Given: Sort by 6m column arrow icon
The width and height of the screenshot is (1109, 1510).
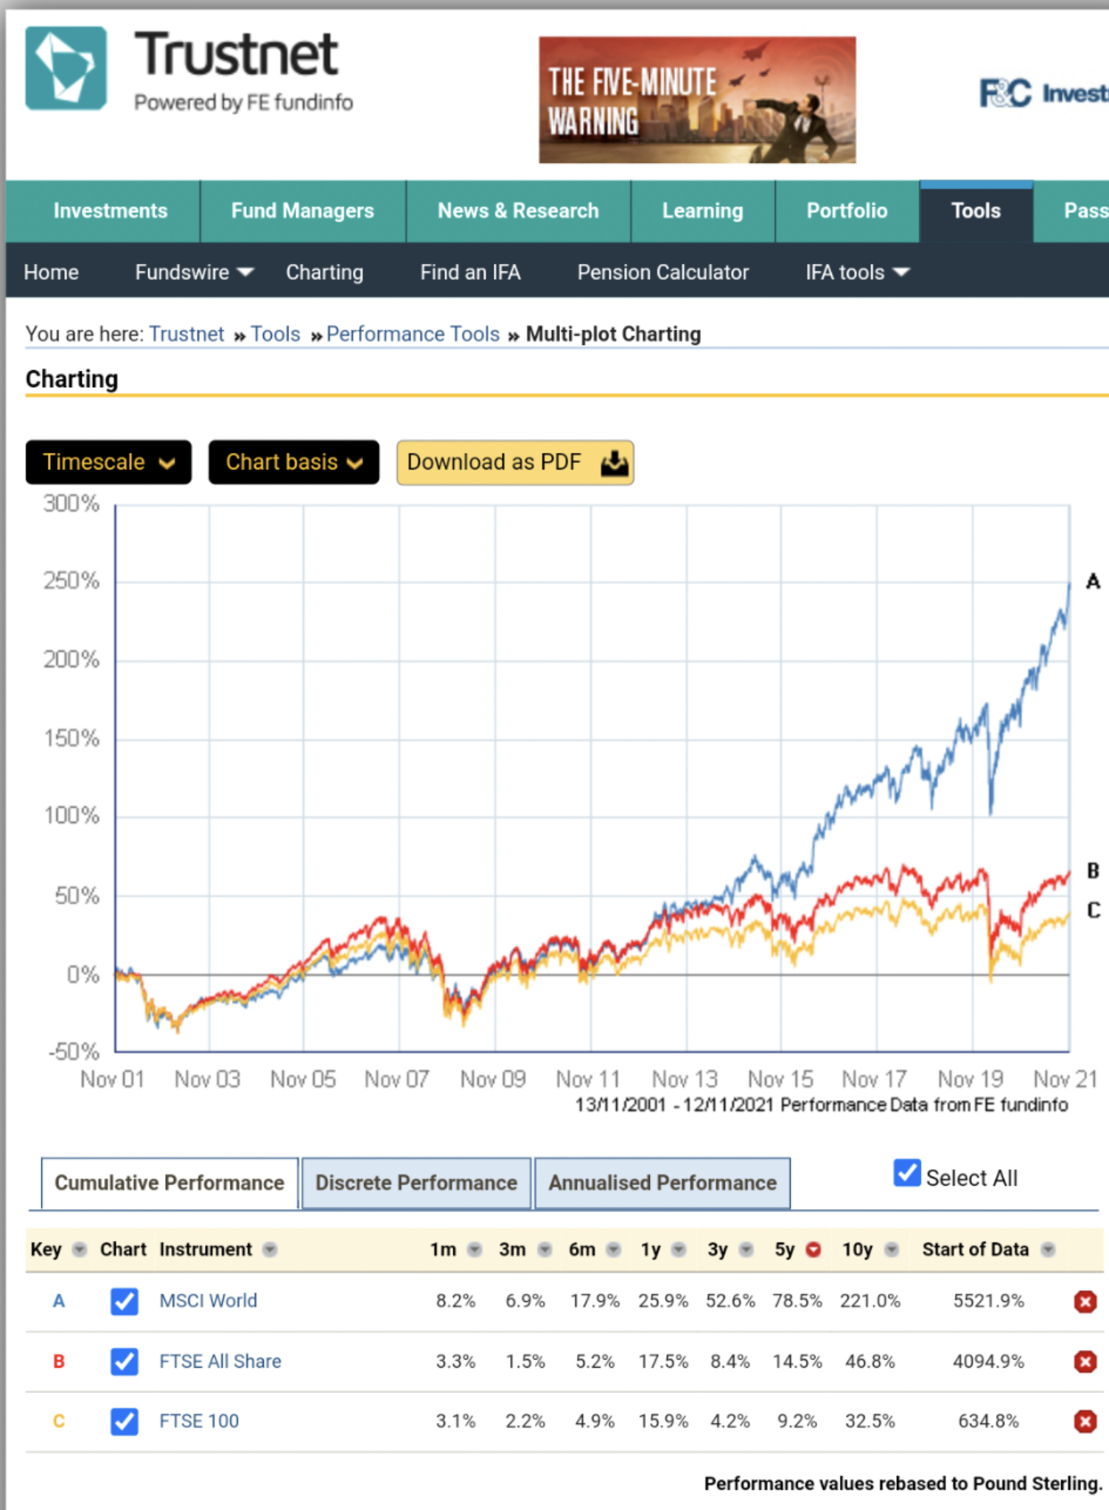Looking at the screenshot, I should click(x=614, y=1249).
